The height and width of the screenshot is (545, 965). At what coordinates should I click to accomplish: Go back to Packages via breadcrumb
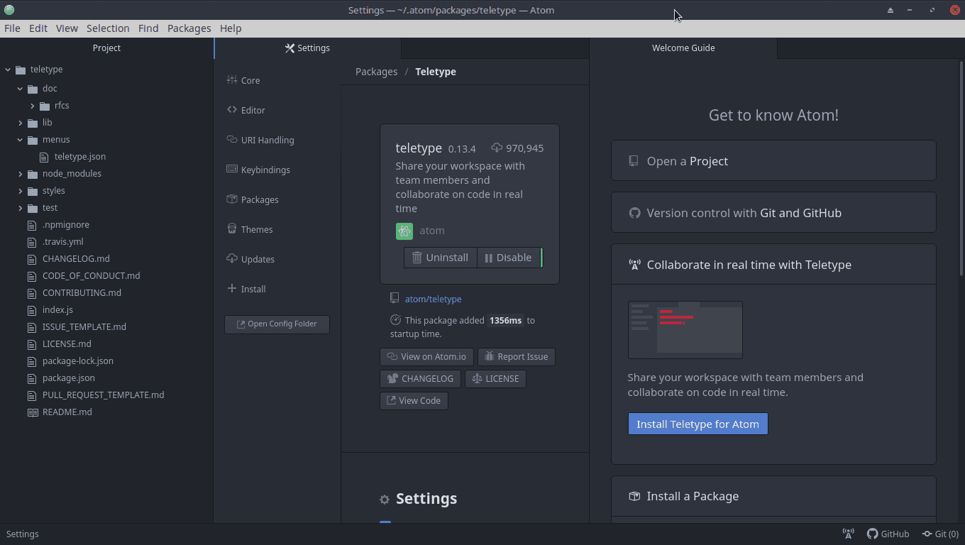click(x=376, y=72)
